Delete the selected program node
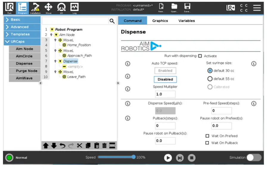269x170 pixels. tap(104, 146)
